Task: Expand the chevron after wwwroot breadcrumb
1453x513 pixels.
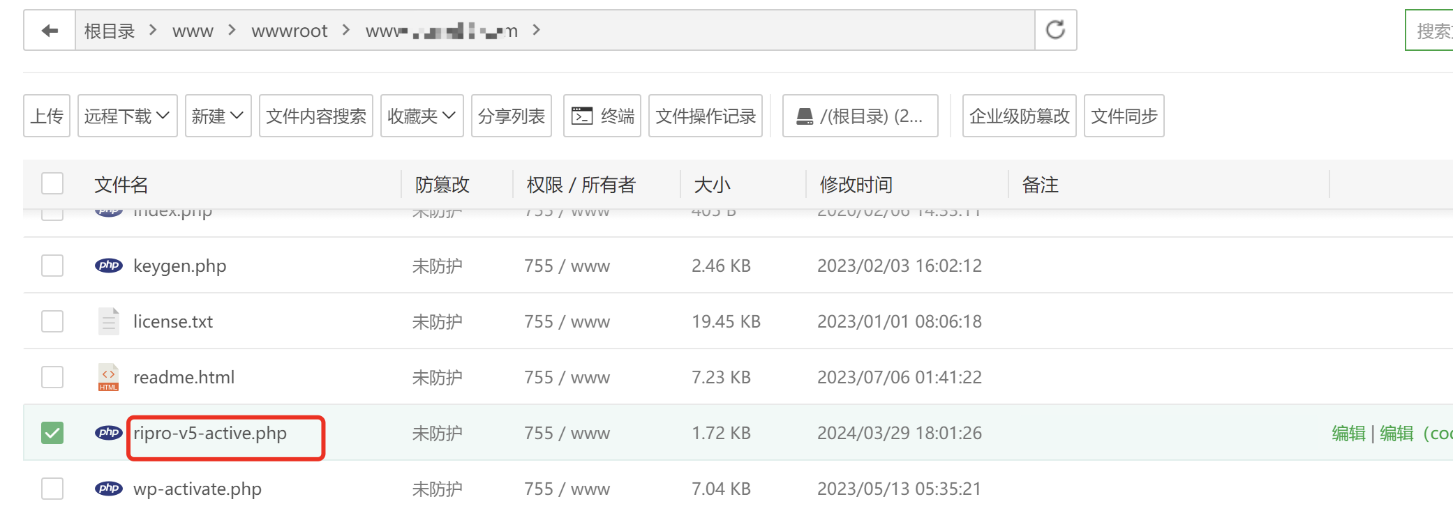Action: 345,30
